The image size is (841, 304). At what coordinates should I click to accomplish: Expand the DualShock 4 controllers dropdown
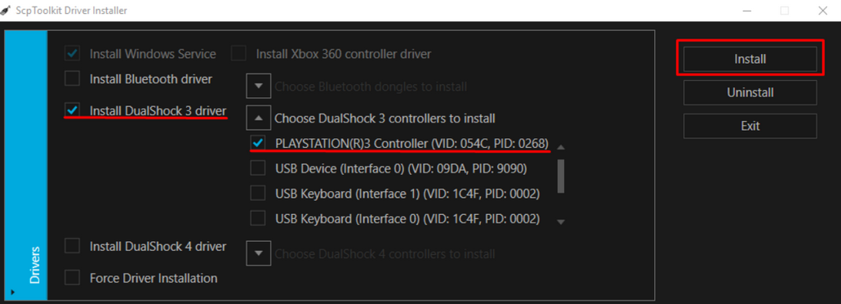(x=259, y=253)
